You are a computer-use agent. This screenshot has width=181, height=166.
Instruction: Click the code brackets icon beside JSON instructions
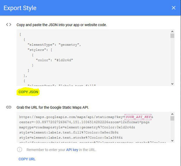point(9,24)
